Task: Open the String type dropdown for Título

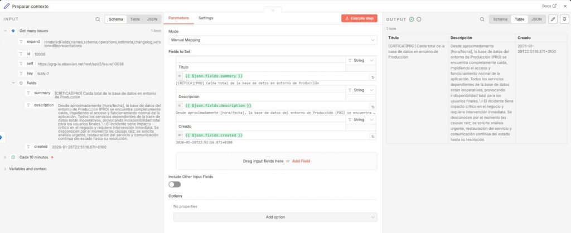Action: point(361,60)
